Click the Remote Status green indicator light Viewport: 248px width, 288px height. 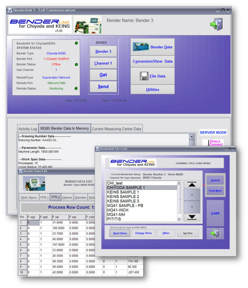[76, 88]
